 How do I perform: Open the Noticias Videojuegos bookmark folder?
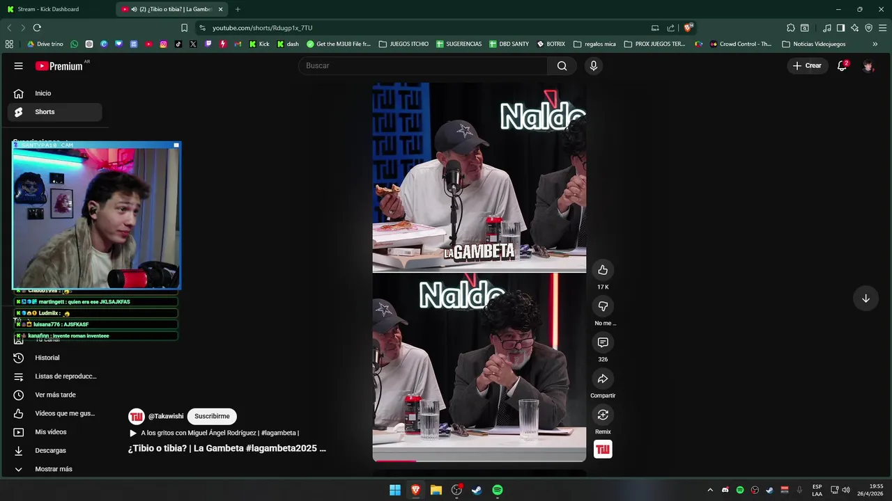click(x=814, y=44)
